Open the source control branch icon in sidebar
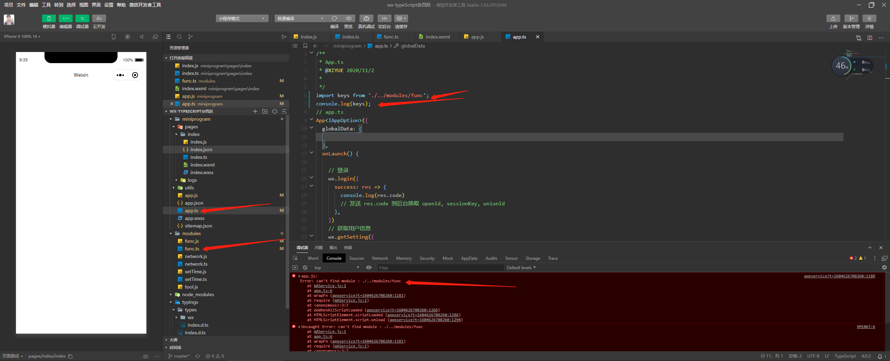The height and width of the screenshot is (361, 890). click(190, 37)
